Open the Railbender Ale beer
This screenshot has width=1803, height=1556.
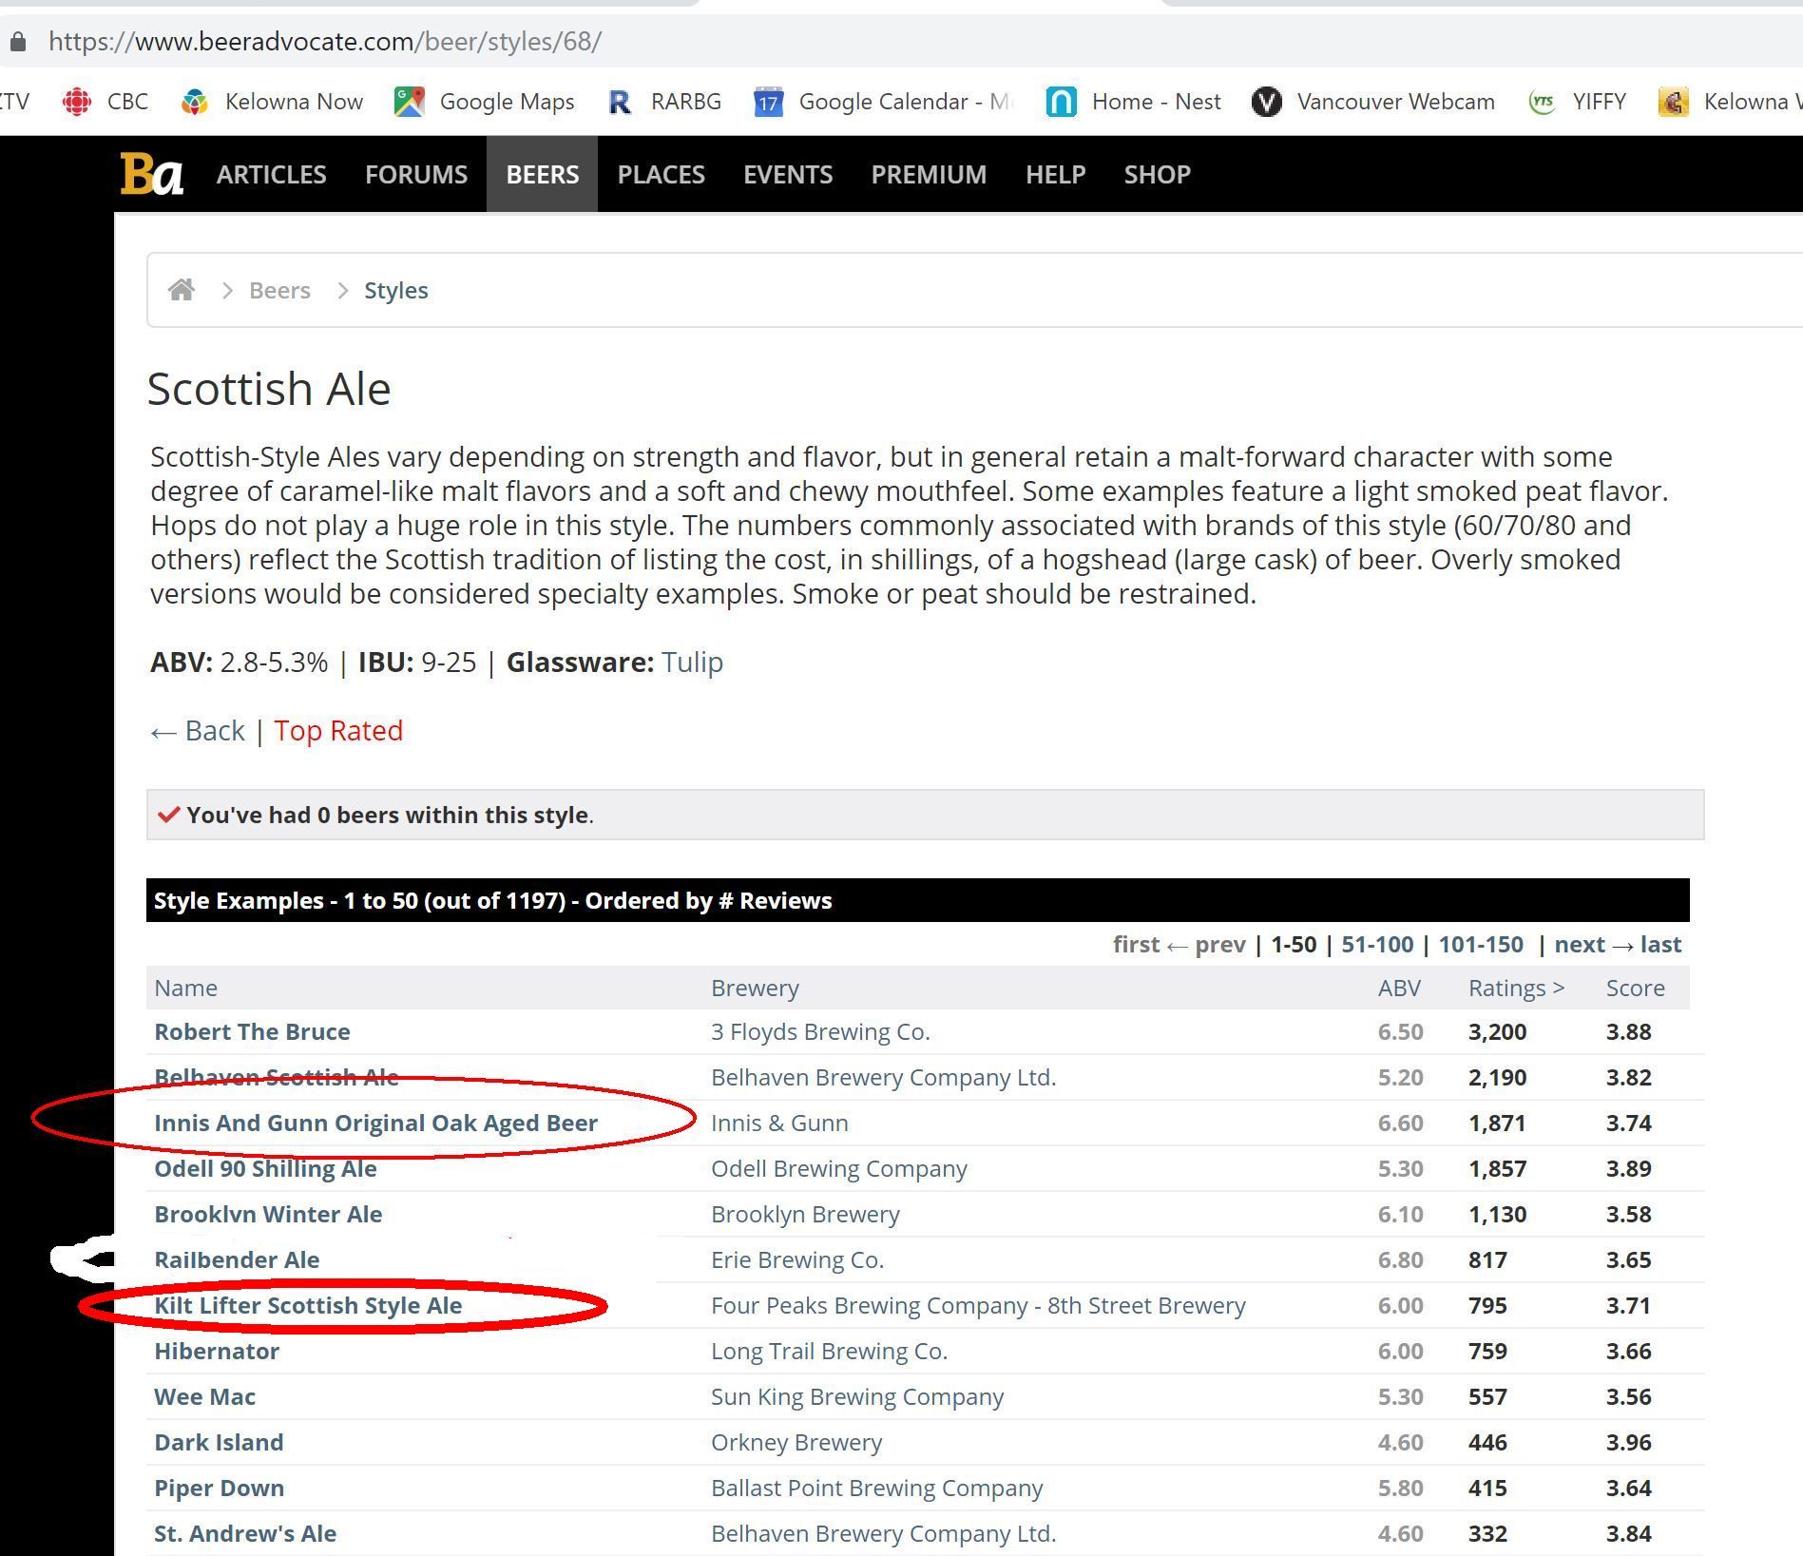[x=237, y=1259]
